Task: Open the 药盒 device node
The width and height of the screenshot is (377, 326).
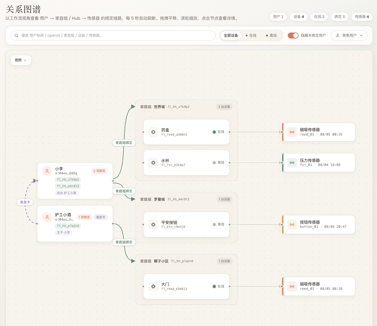Action: coord(186,132)
